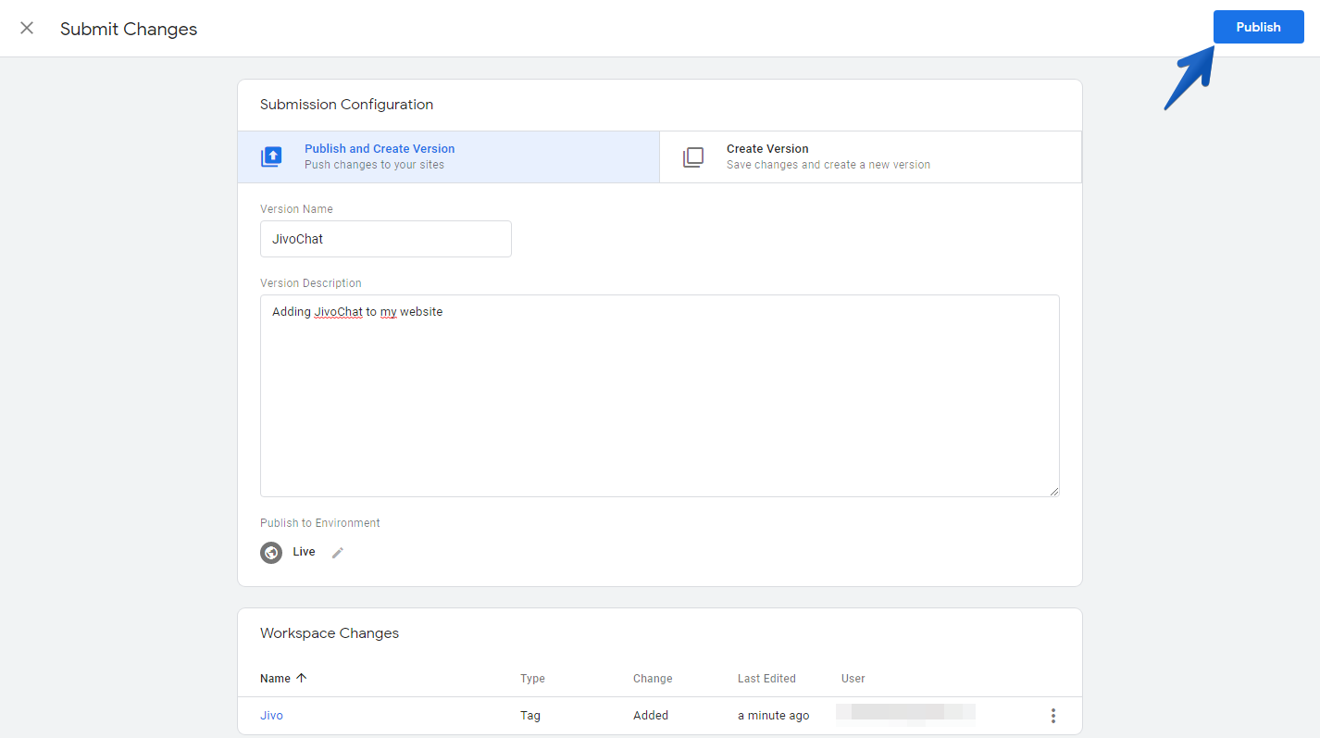Focus the Version Name input field
The height and width of the screenshot is (738, 1320).
point(386,239)
